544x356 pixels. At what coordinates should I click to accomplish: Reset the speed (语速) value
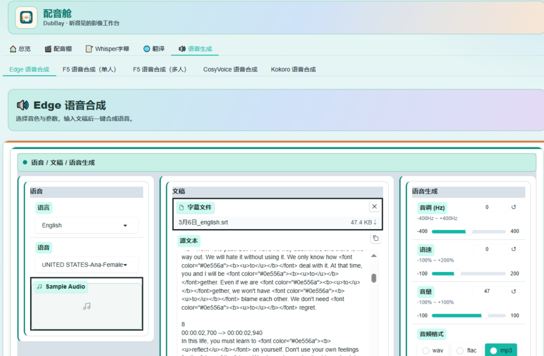(x=513, y=249)
